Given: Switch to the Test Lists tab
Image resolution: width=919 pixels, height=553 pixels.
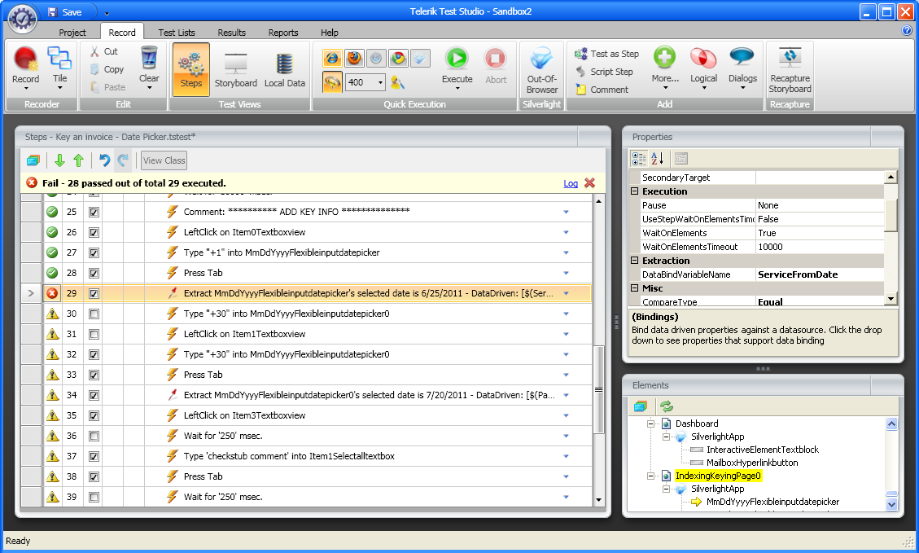Looking at the screenshot, I should tap(177, 33).
